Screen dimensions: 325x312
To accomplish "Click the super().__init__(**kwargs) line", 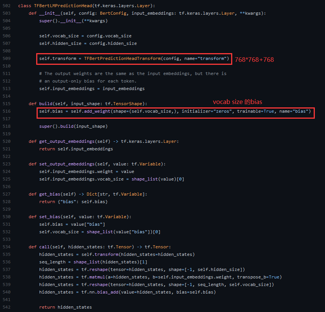I will 74,21.
